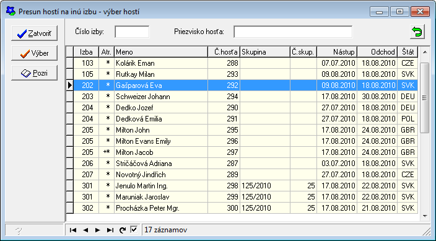The height and width of the screenshot is (241, 436).
Task: Jump to last record icon
Action: click(x=110, y=230)
